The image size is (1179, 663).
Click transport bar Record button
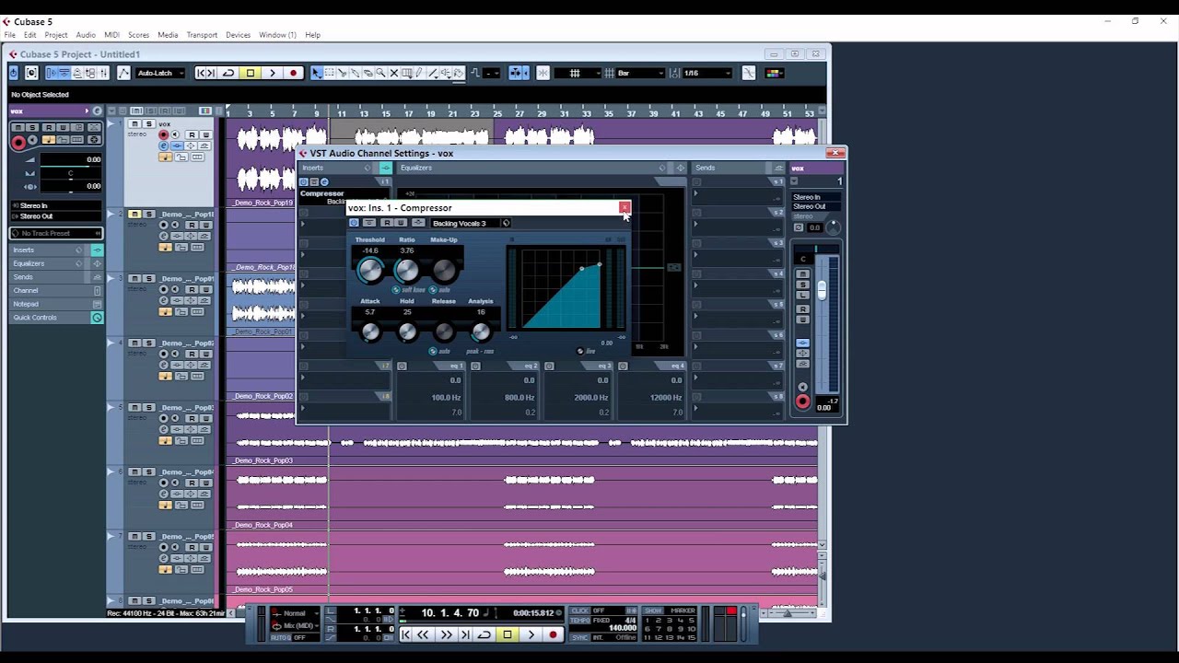pos(554,634)
